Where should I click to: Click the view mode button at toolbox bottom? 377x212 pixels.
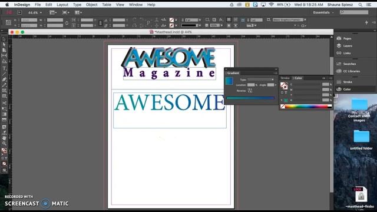pos(4,170)
